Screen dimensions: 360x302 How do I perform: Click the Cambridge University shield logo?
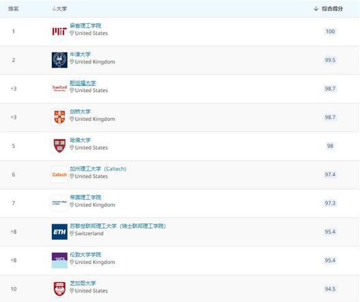click(x=59, y=117)
